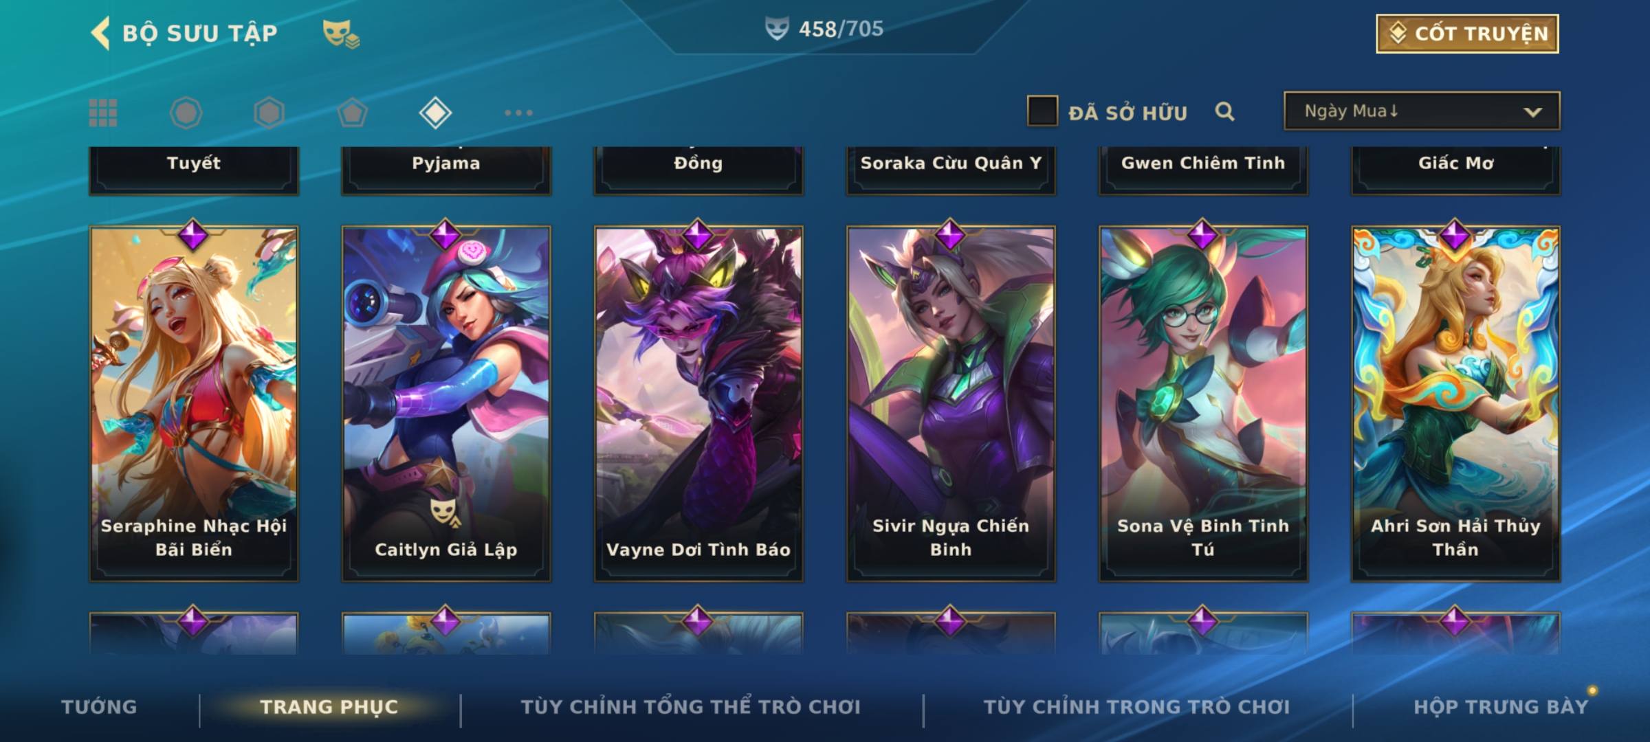This screenshot has width=1650, height=742.
Task: Open the three-dots more filters icon
Action: click(x=518, y=113)
